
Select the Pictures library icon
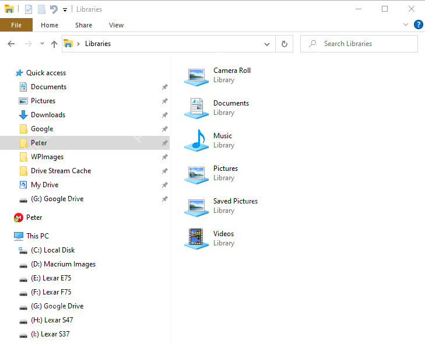(x=196, y=175)
